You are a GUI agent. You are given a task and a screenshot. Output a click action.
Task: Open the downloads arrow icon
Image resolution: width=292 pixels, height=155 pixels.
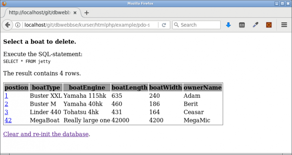click(228, 25)
